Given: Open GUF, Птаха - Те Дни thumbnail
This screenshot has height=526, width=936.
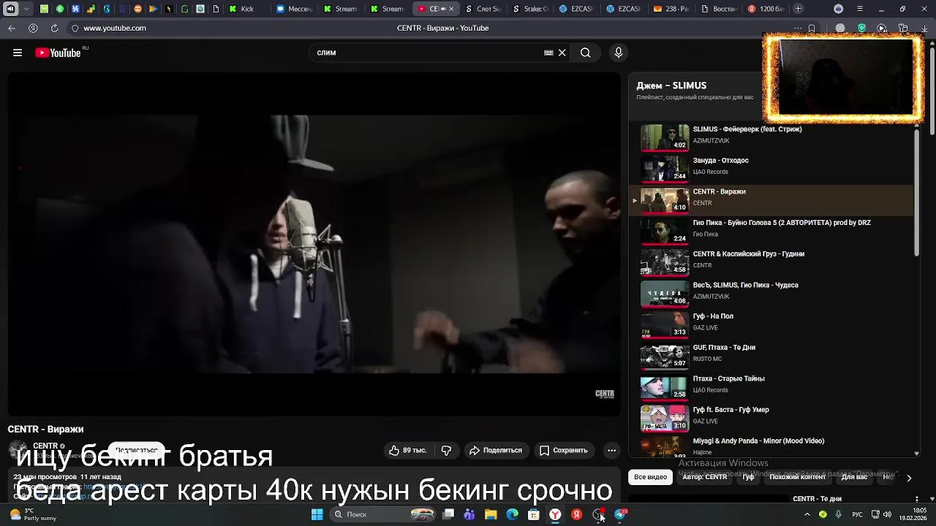Looking at the screenshot, I should coord(665,356).
